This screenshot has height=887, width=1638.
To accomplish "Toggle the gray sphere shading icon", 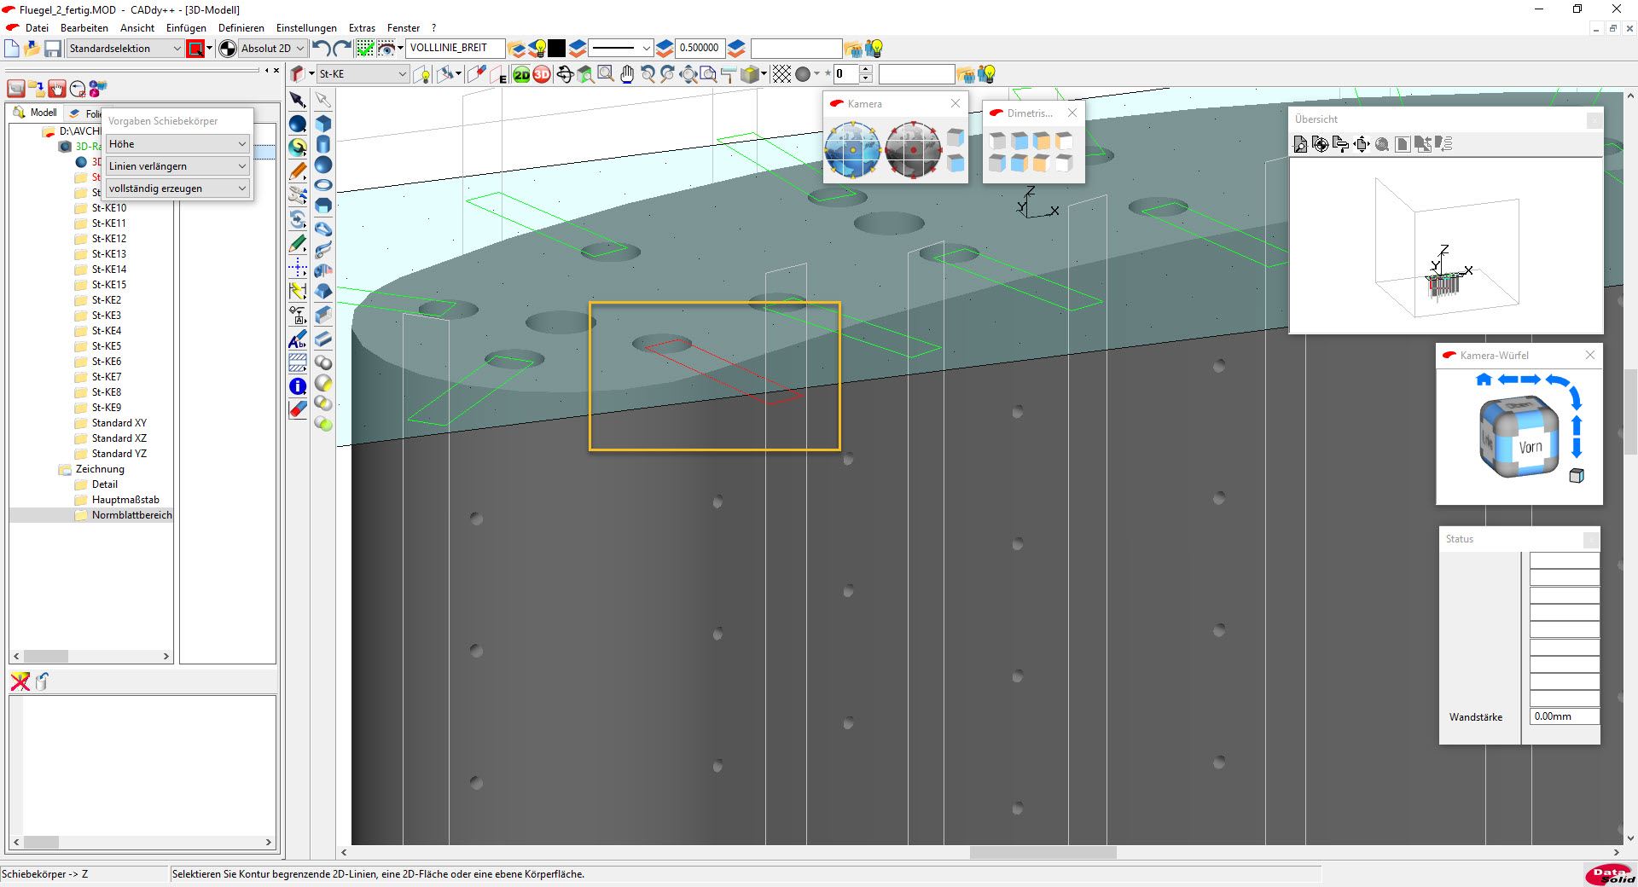I will coord(803,75).
